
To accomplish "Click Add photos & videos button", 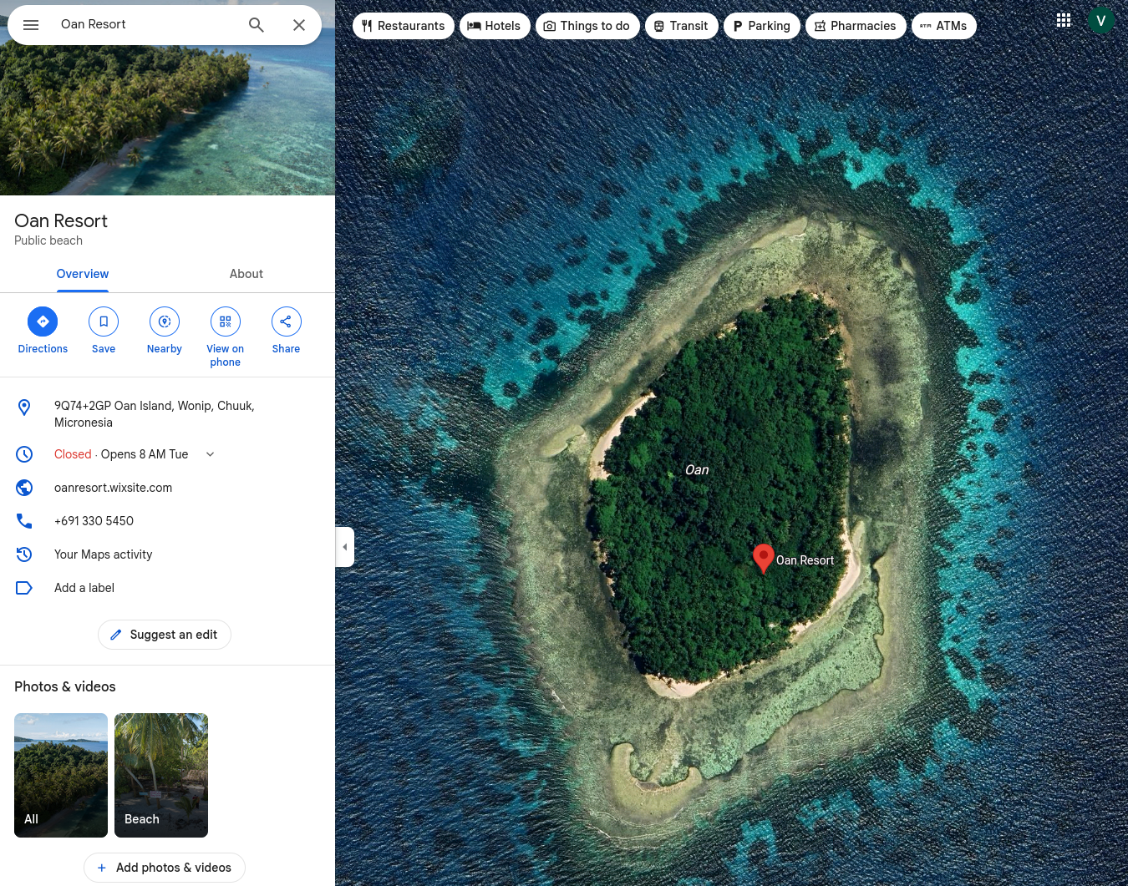I will tap(165, 868).
